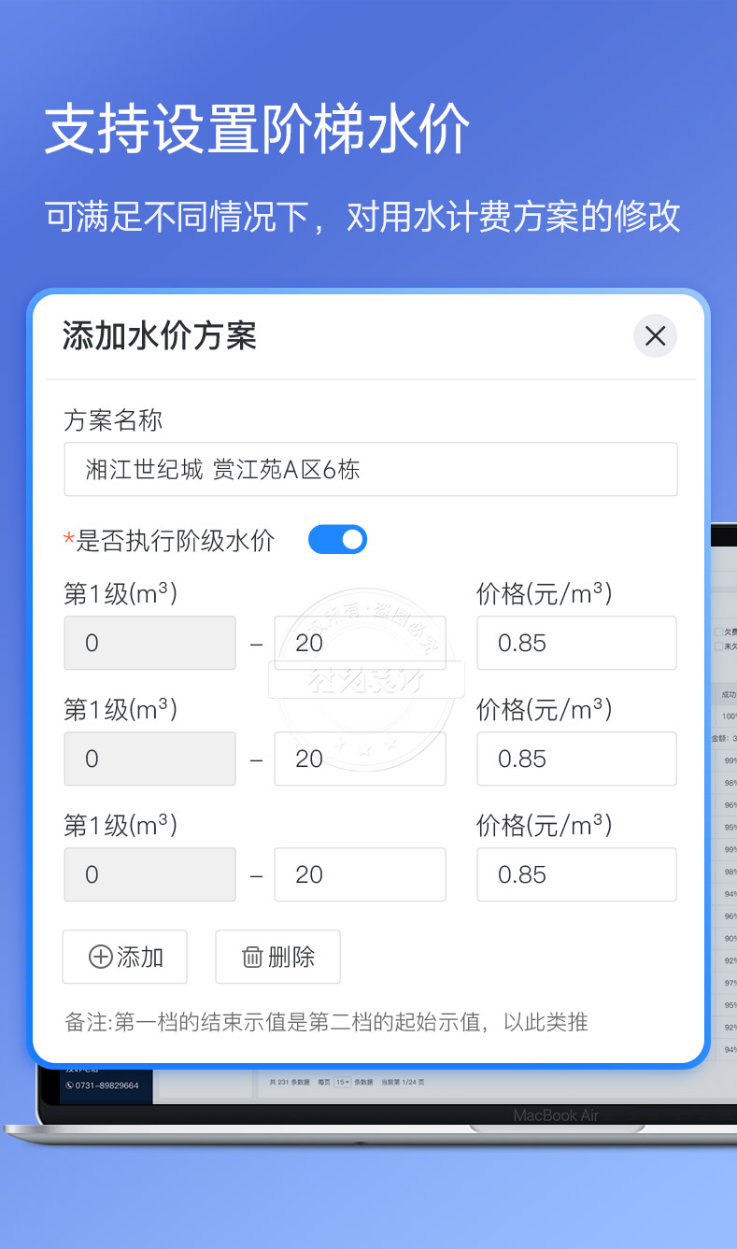Tick the 欠费 checkbox in background table

point(717,632)
